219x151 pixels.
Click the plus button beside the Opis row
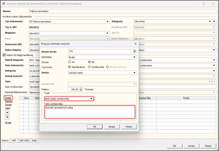(214, 81)
